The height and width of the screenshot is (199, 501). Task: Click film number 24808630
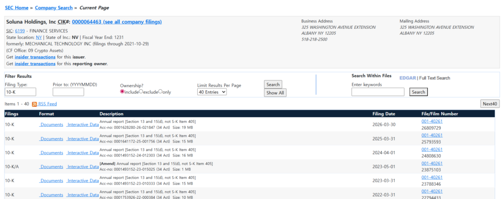[432, 156]
